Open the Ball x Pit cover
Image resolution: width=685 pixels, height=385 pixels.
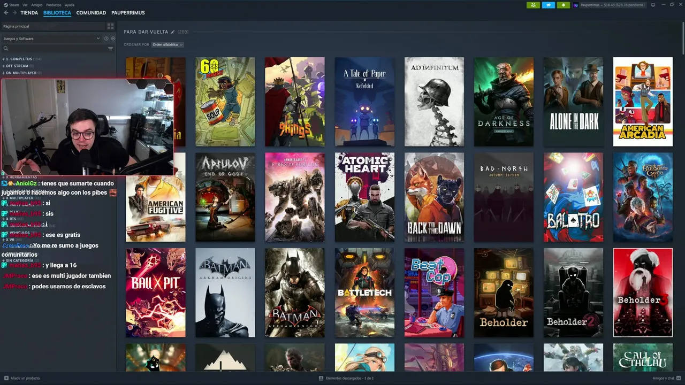156,292
